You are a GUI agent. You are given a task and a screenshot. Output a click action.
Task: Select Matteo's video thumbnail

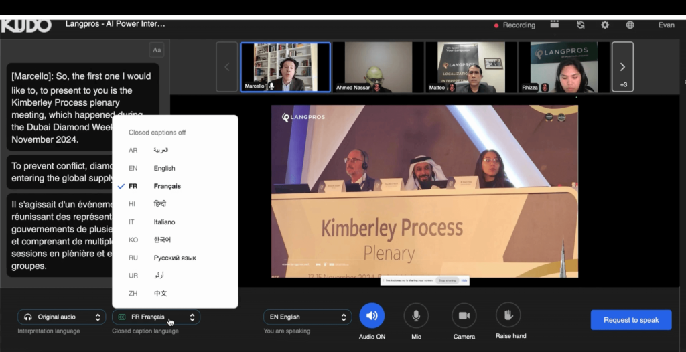(471, 67)
